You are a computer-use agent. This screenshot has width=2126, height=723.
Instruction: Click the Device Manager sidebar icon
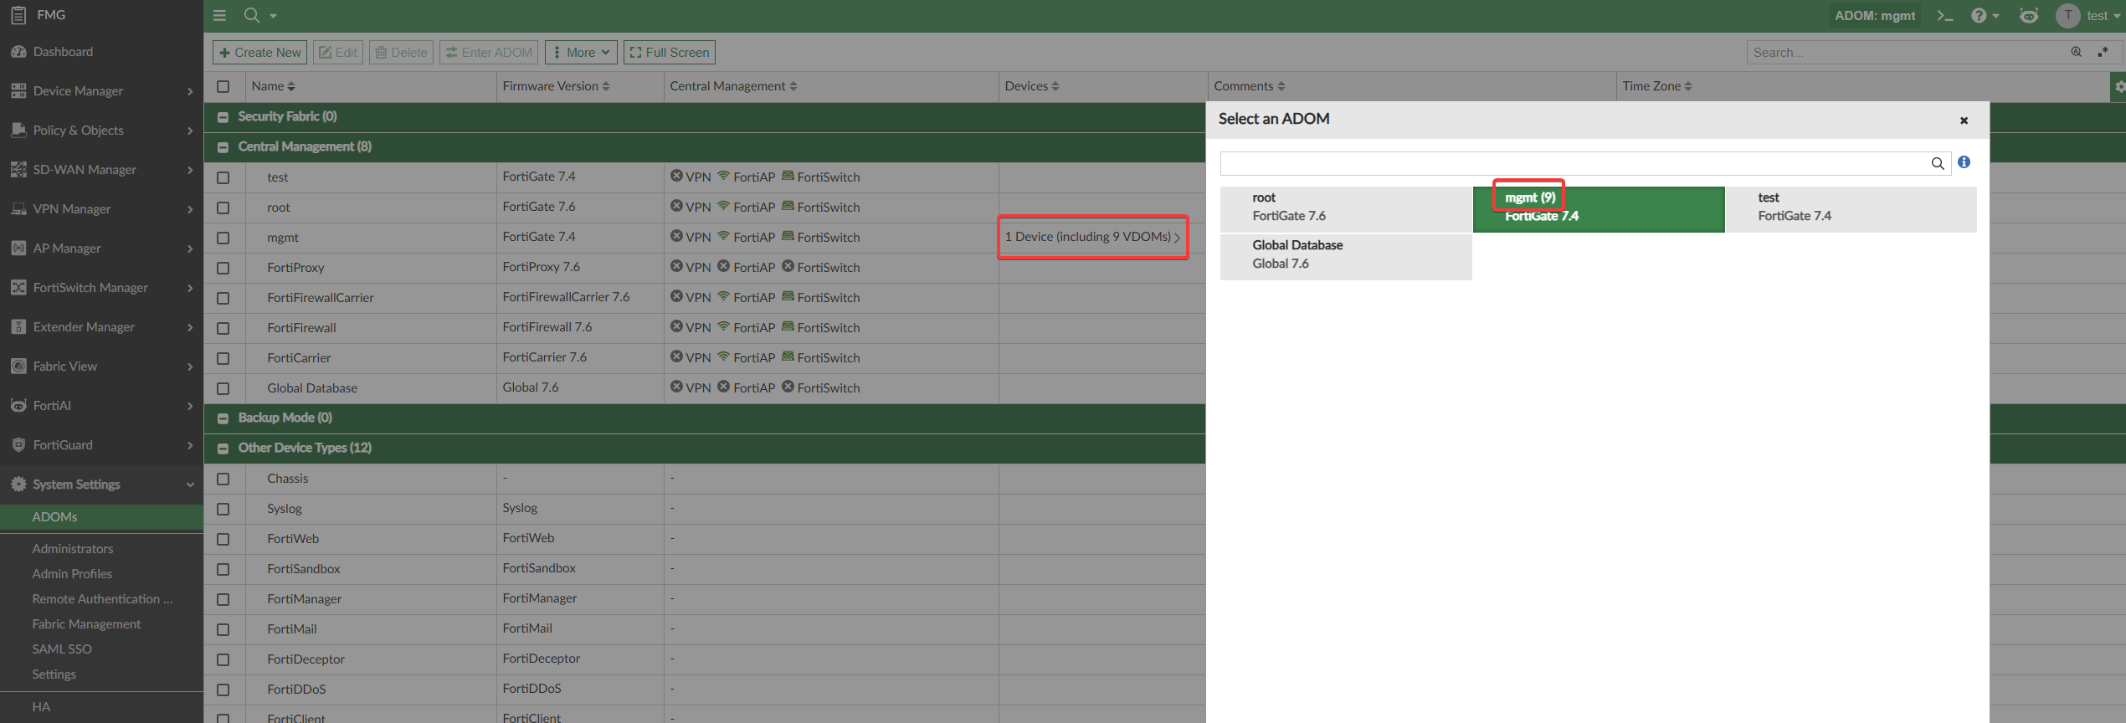pos(18,91)
